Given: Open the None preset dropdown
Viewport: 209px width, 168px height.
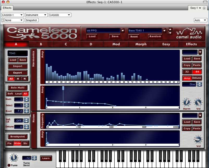Looking at the screenshot, I should coord(14,20).
